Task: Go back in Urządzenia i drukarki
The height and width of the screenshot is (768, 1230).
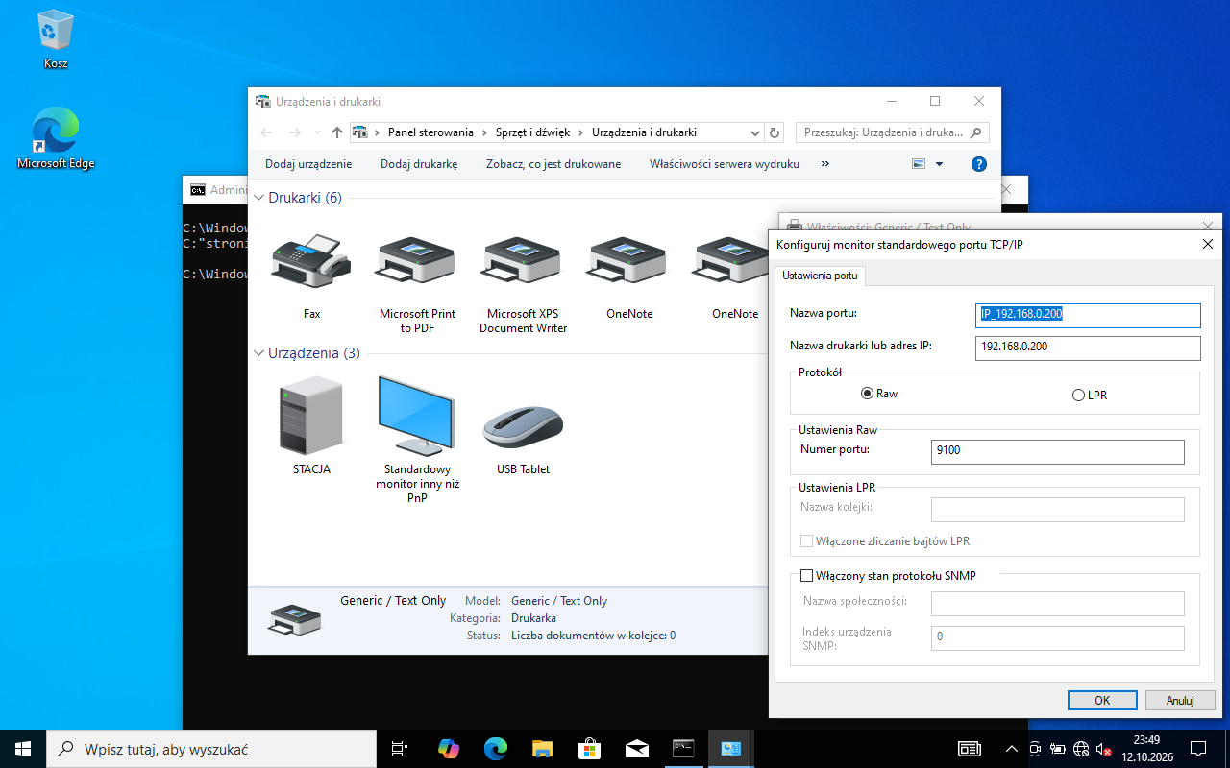Action: (x=267, y=132)
